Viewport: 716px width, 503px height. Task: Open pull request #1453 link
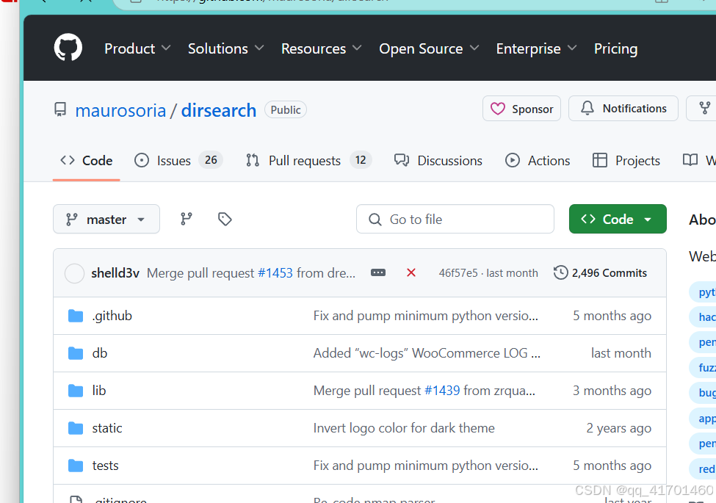pos(275,273)
